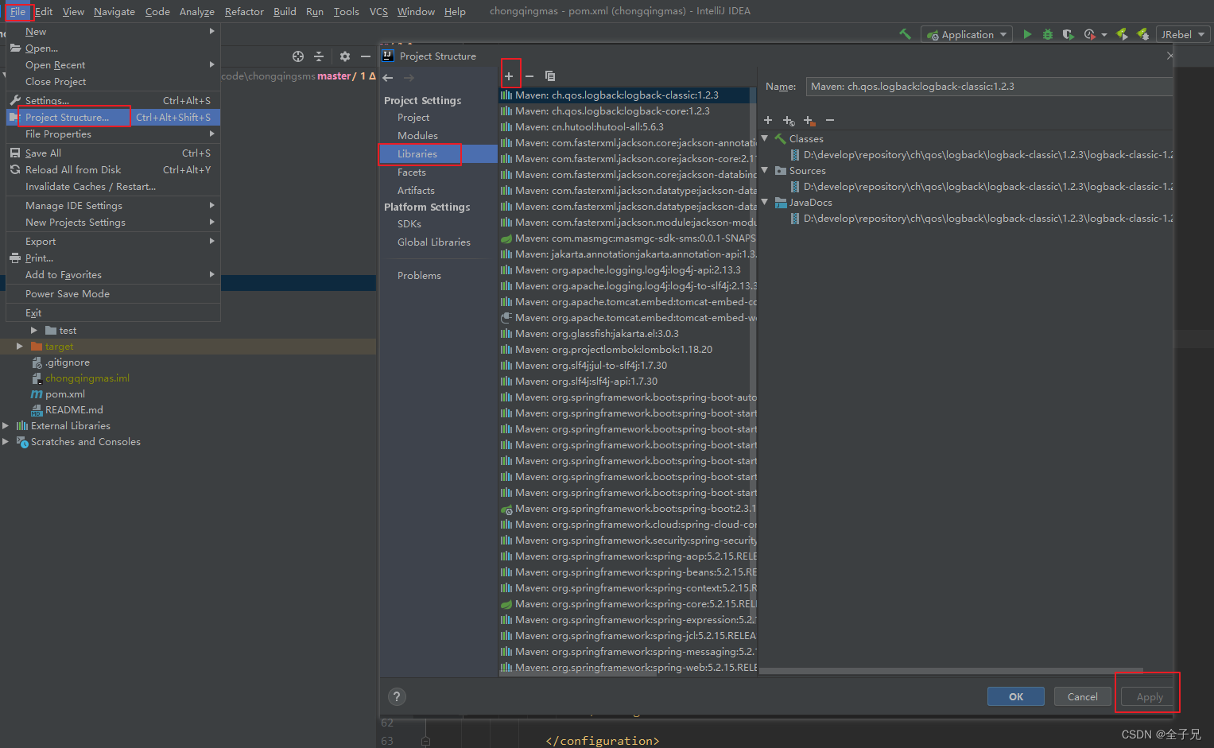Viewport: 1214px width, 748px height.
Task: Run the Application with the green play icon
Action: click(1027, 34)
